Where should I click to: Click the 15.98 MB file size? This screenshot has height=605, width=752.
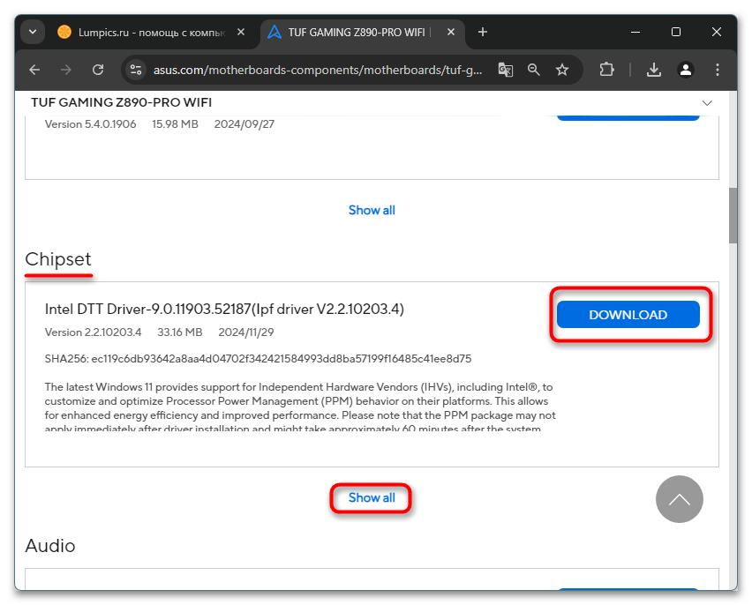[175, 124]
